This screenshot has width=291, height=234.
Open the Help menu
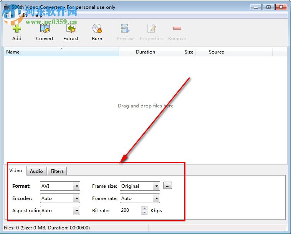coord(37,15)
